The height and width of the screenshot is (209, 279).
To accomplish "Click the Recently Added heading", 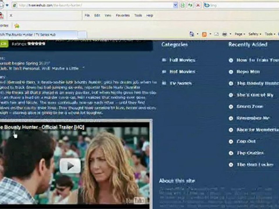I will click(x=248, y=44).
